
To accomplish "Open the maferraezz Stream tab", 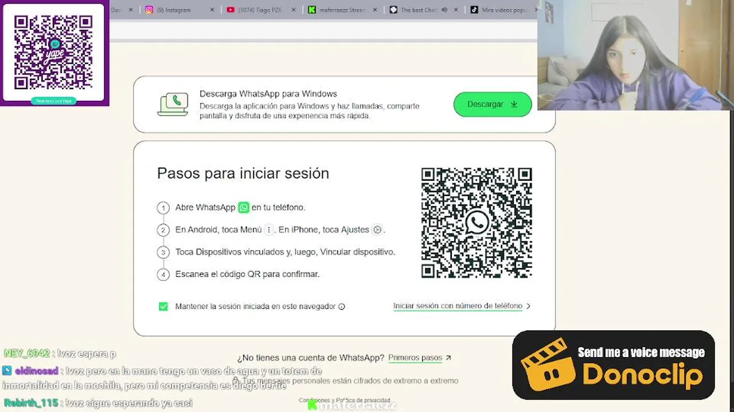I will pyautogui.click(x=341, y=10).
